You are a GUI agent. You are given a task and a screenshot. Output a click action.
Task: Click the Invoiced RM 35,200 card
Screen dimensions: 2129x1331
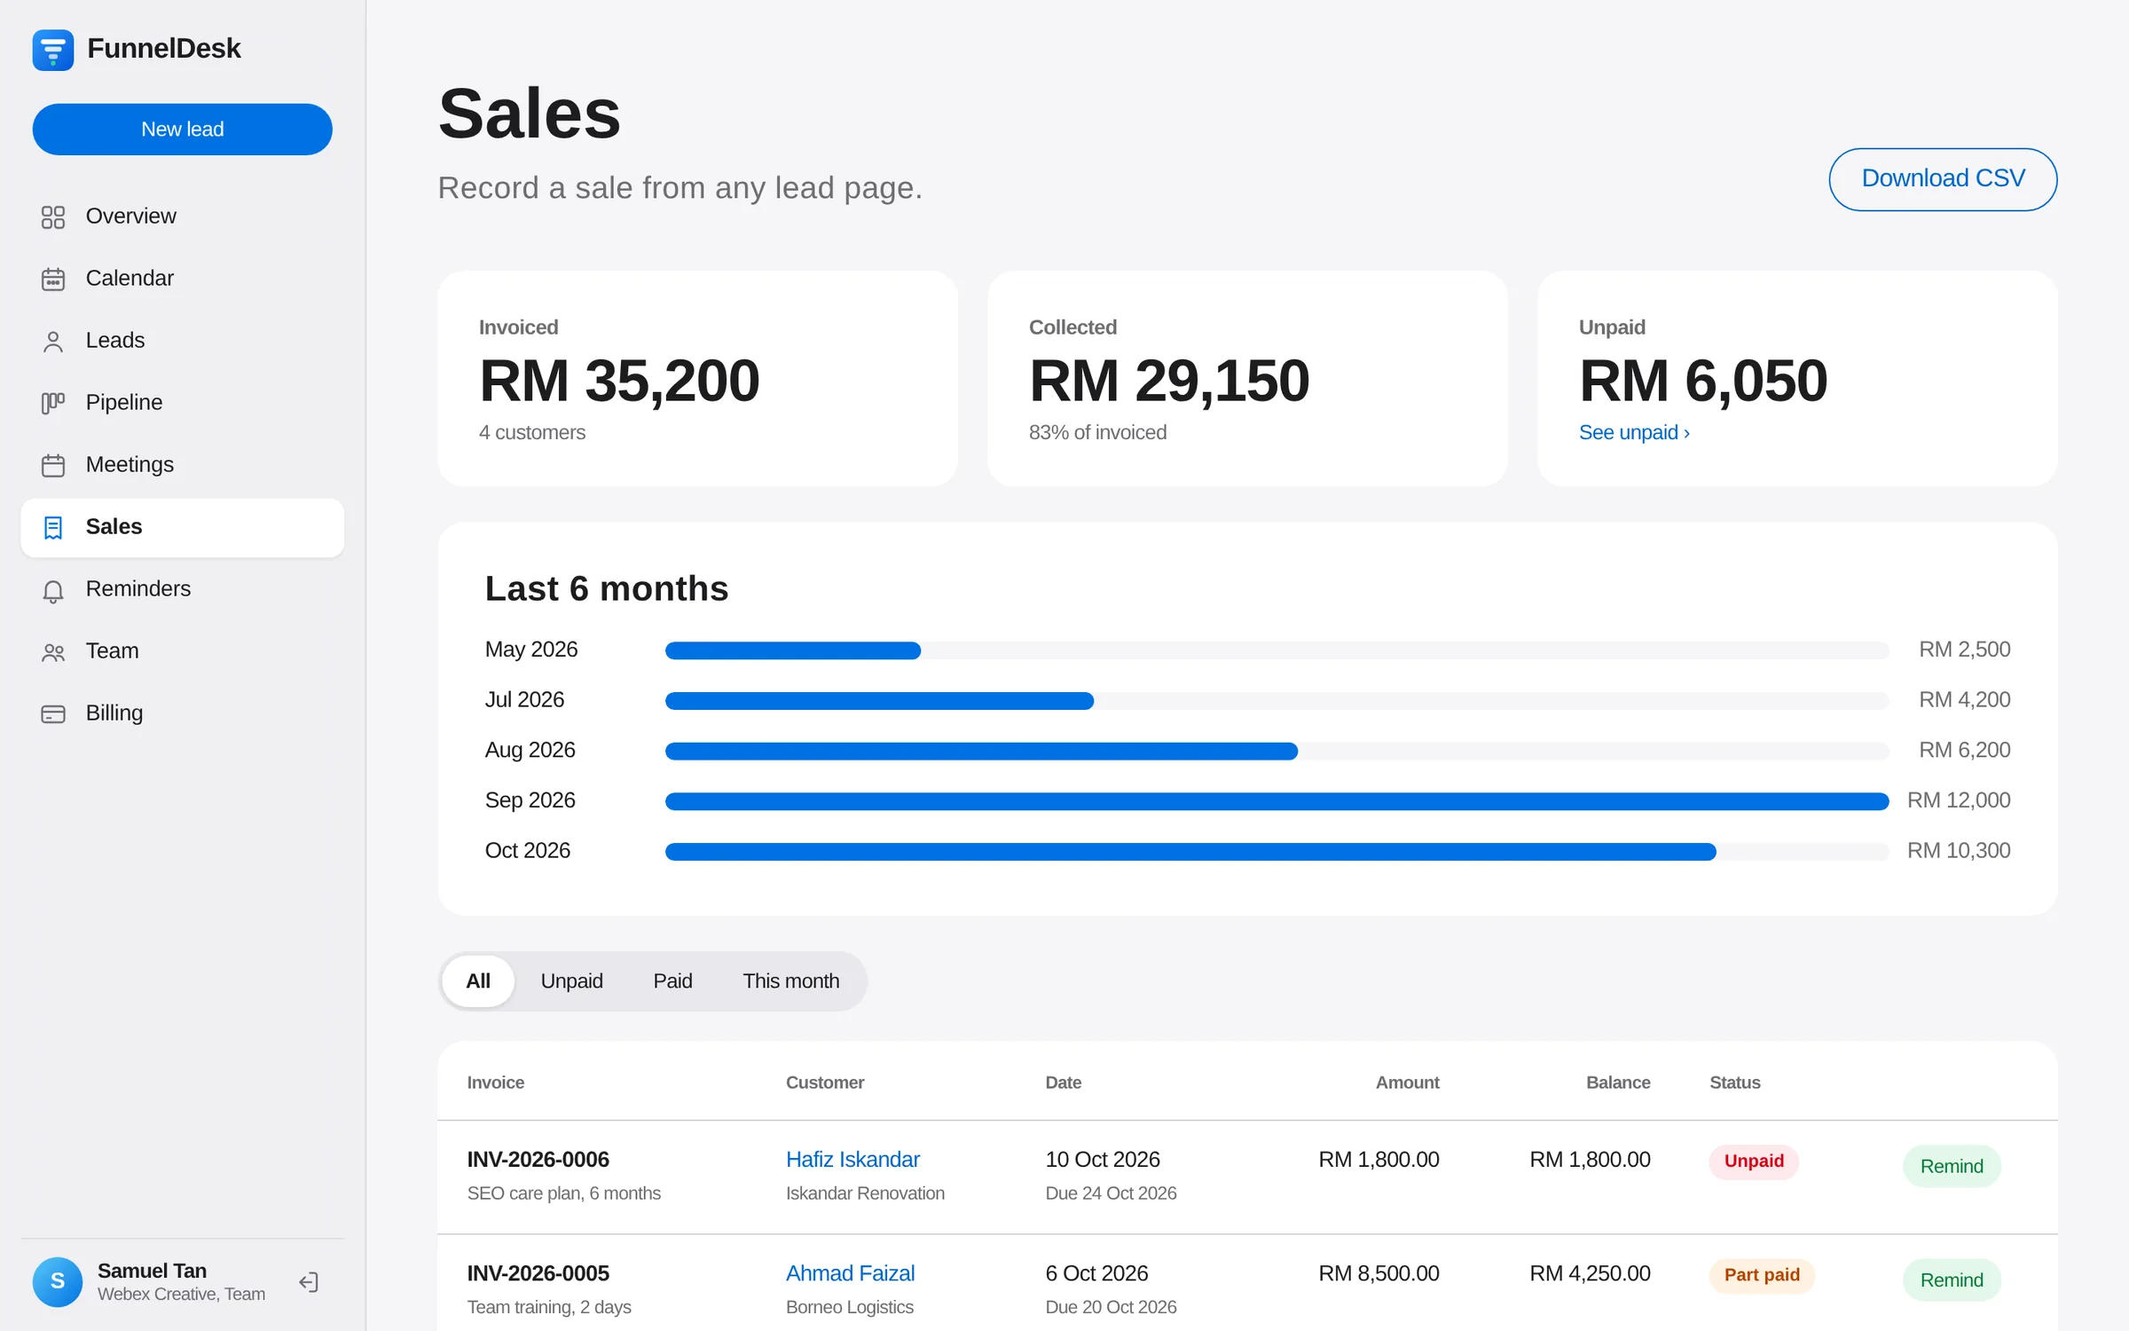pos(697,379)
